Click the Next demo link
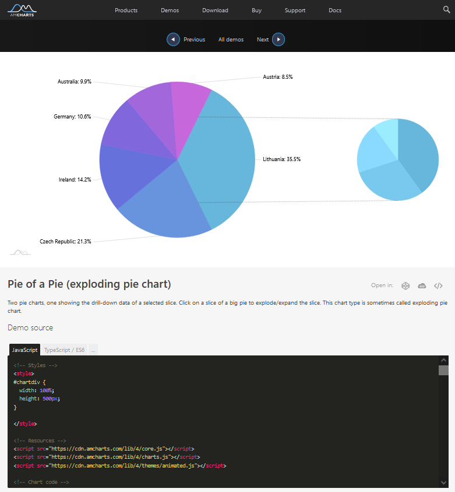455x492 pixels. pyautogui.click(x=262, y=40)
